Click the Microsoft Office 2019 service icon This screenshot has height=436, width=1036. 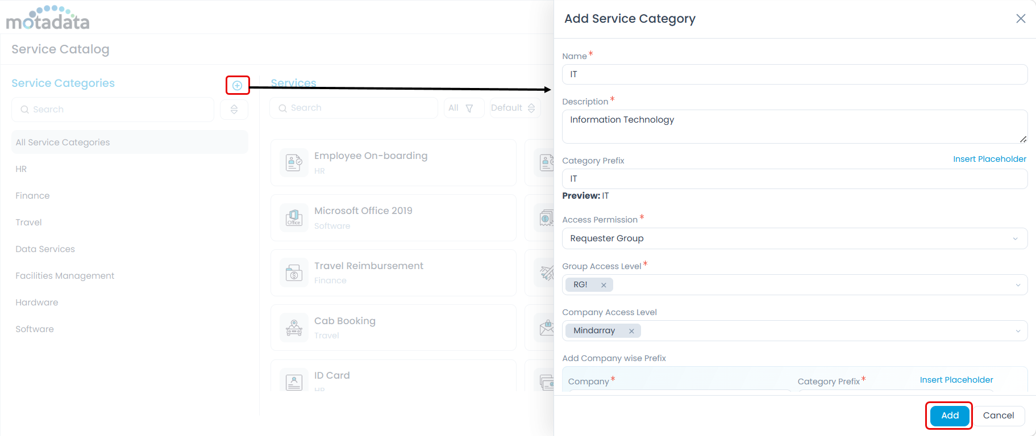pos(294,217)
